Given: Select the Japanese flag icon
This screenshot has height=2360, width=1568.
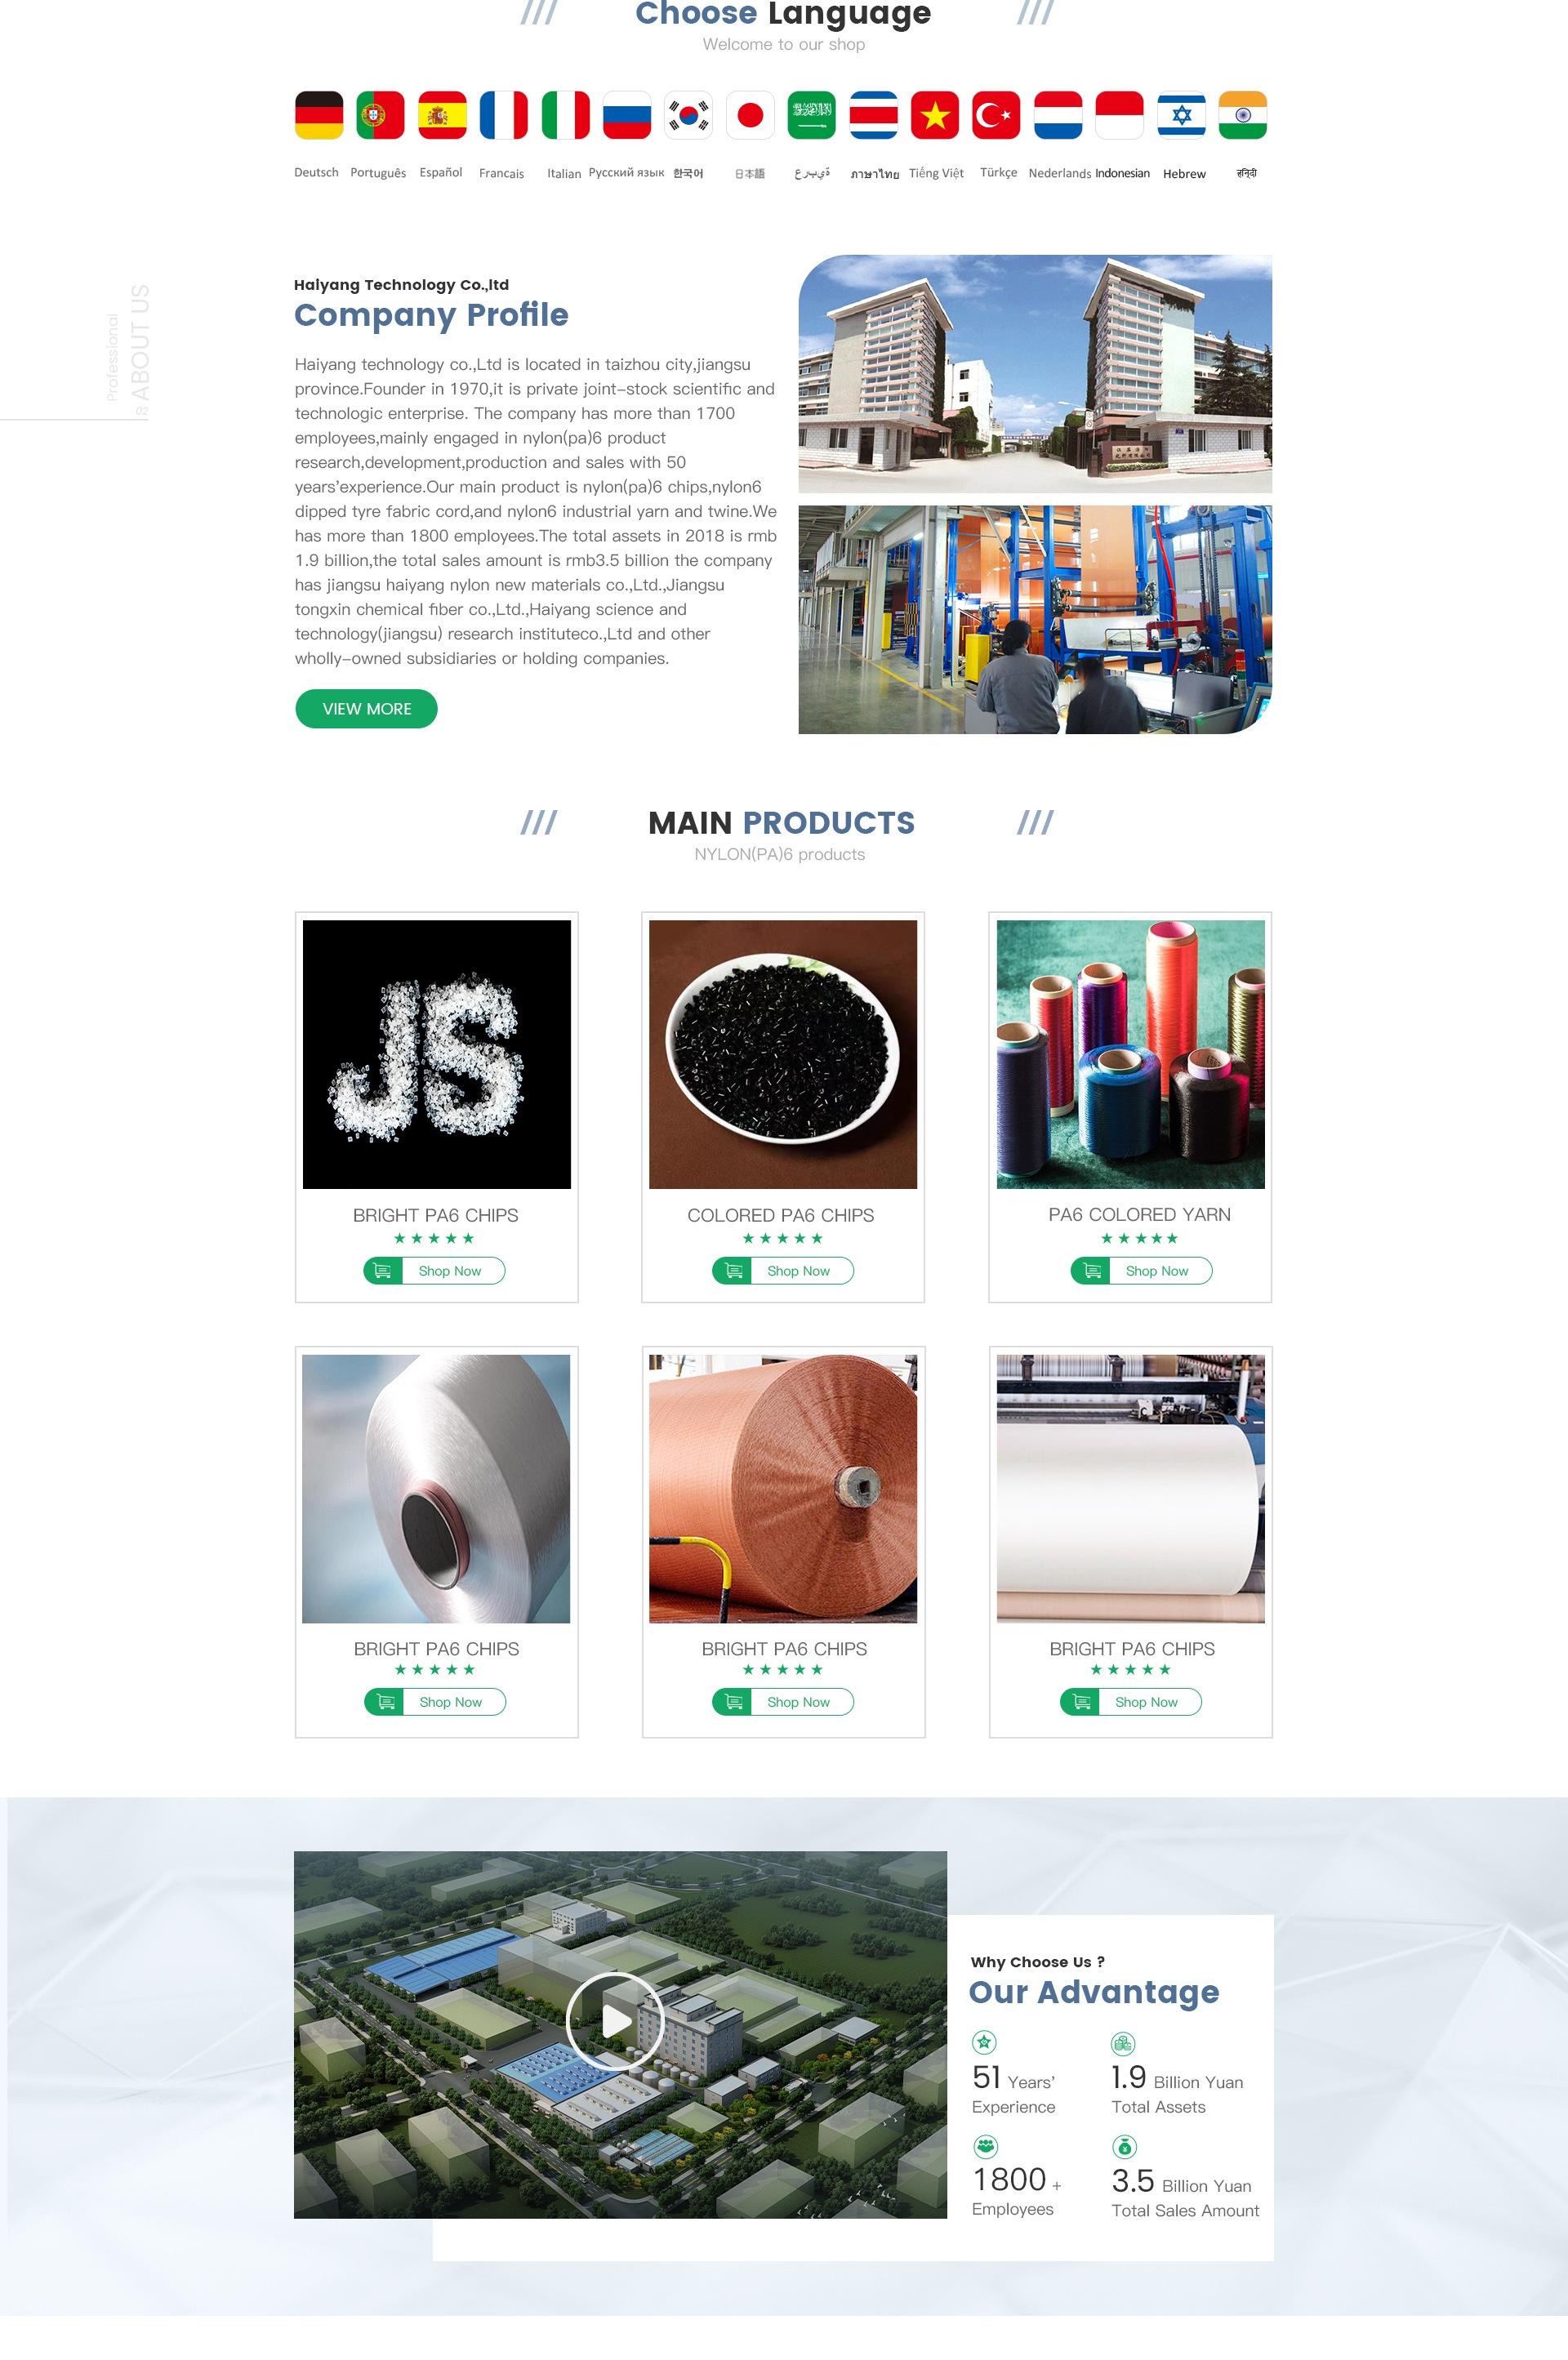Looking at the screenshot, I should [750, 115].
